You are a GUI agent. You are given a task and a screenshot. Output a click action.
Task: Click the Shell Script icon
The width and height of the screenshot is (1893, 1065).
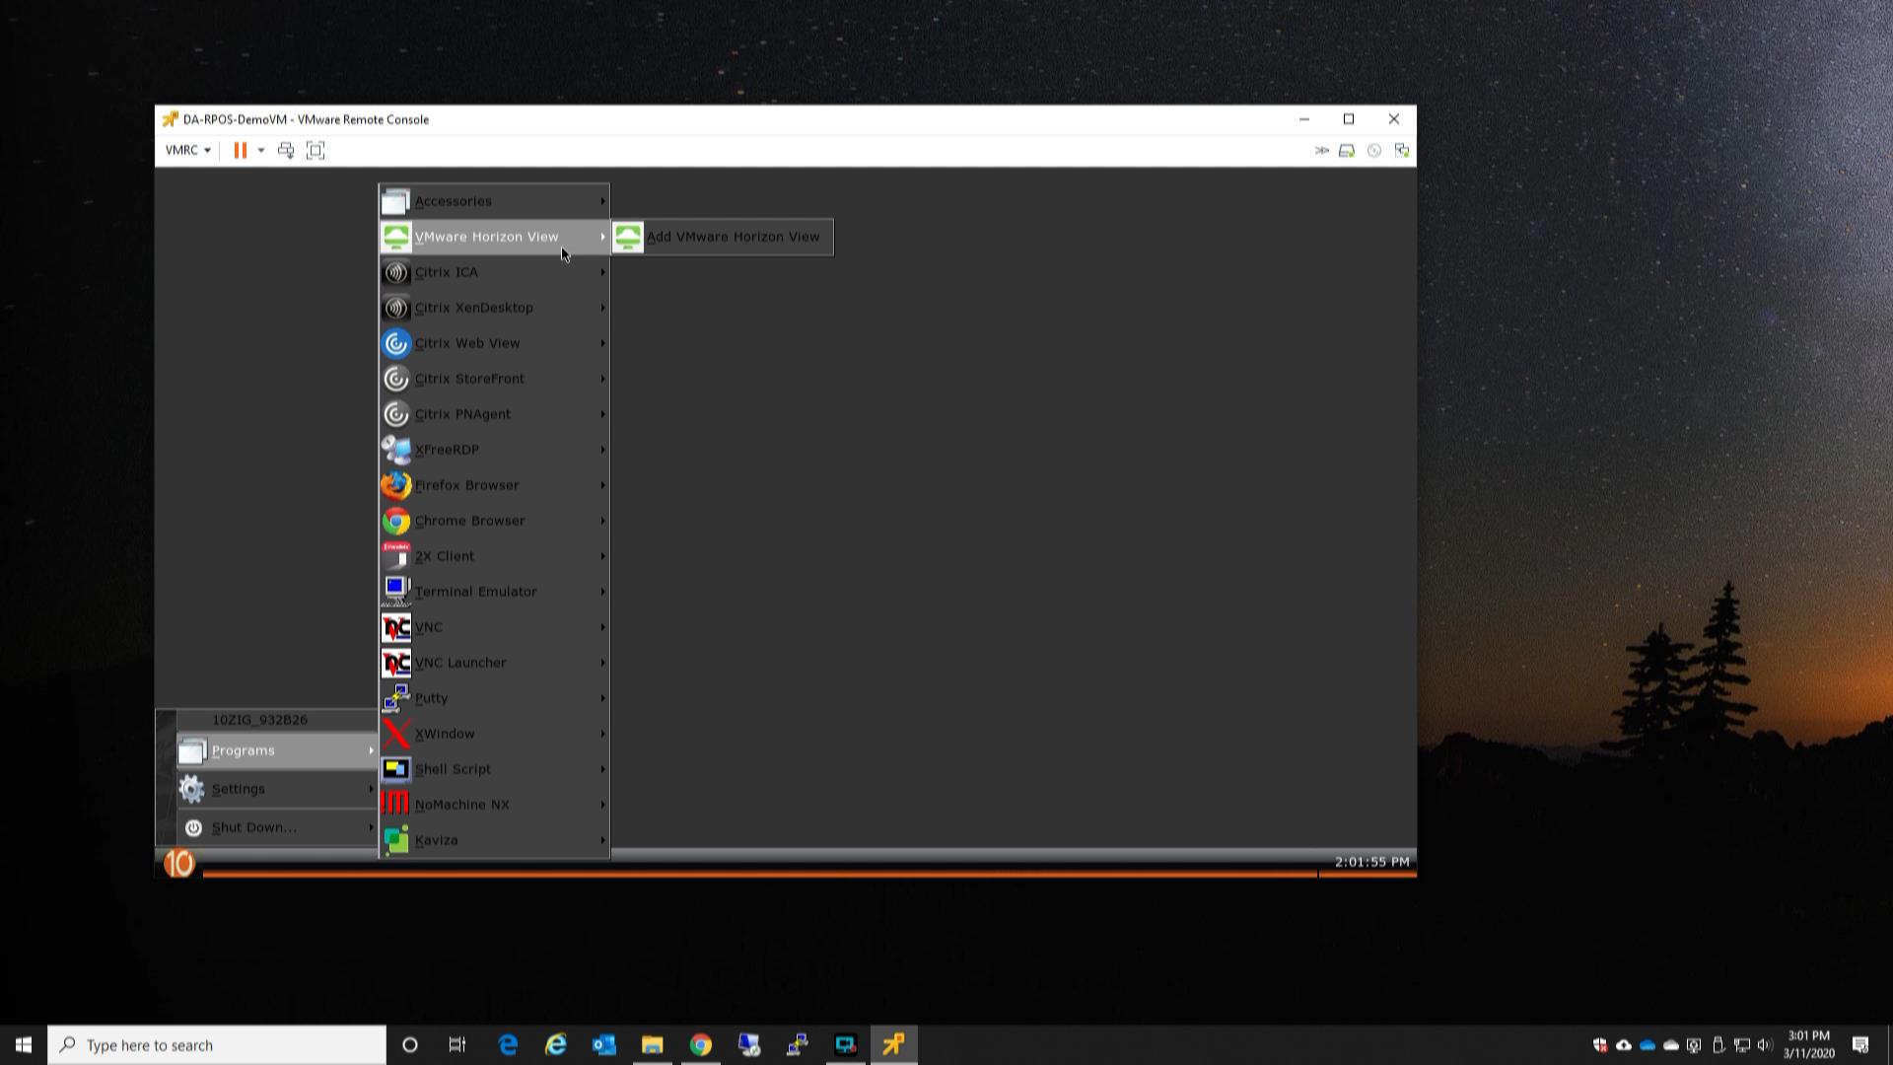coord(396,769)
